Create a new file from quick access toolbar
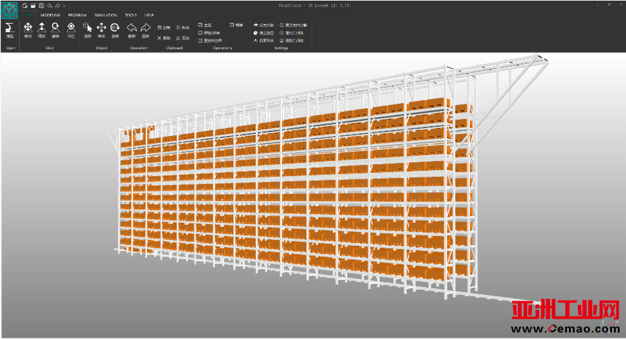The height and width of the screenshot is (339, 626). pyautogui.click(x=25, y=6)
